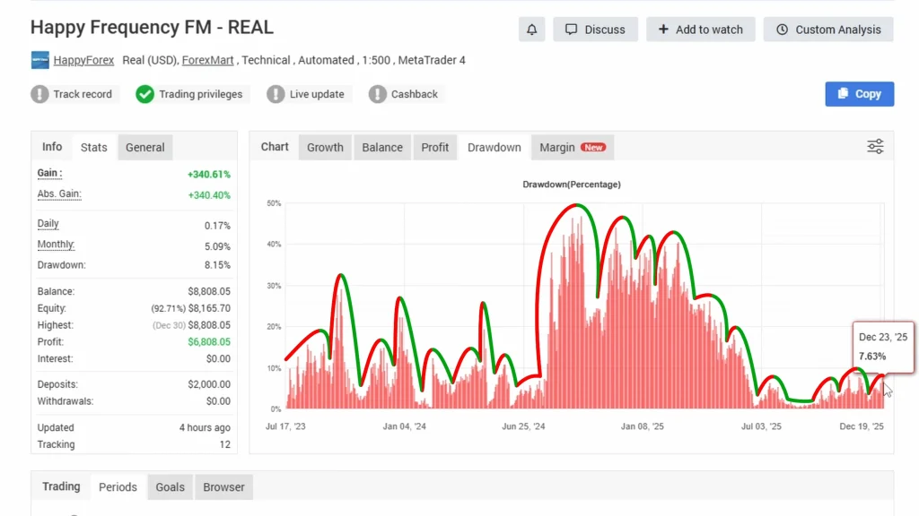Viewport: 919px width, 516px height.
Task: Click the Track record warning icon
Action: (39, 94)
